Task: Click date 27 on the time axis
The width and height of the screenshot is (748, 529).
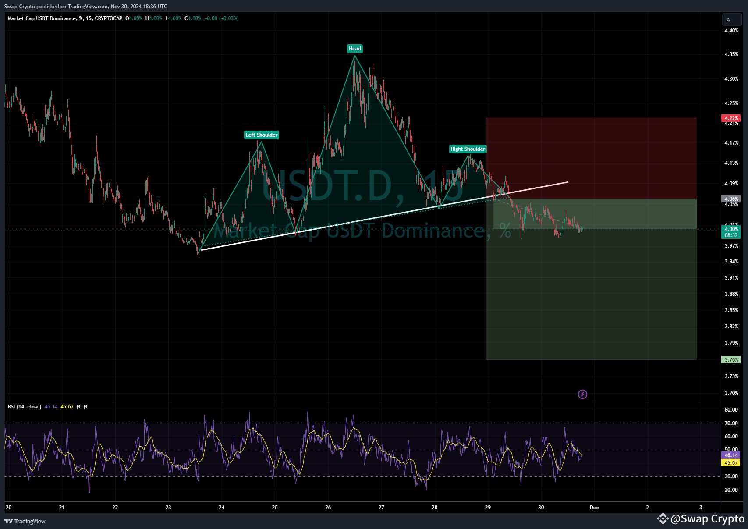Action: point(381,508)
